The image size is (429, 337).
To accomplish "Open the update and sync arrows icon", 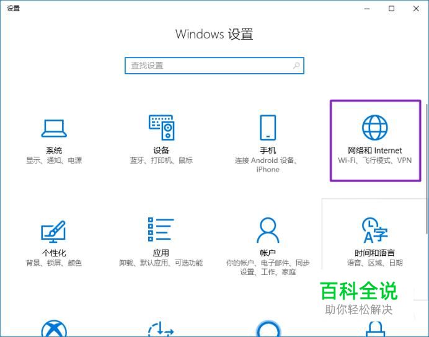I will [x=161, y=329].
